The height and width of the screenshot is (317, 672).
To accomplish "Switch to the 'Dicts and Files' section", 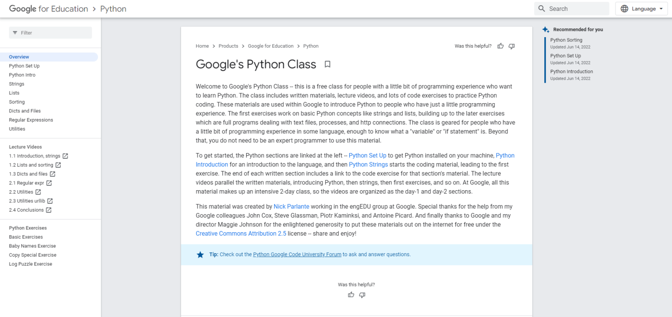I will 24,111.
